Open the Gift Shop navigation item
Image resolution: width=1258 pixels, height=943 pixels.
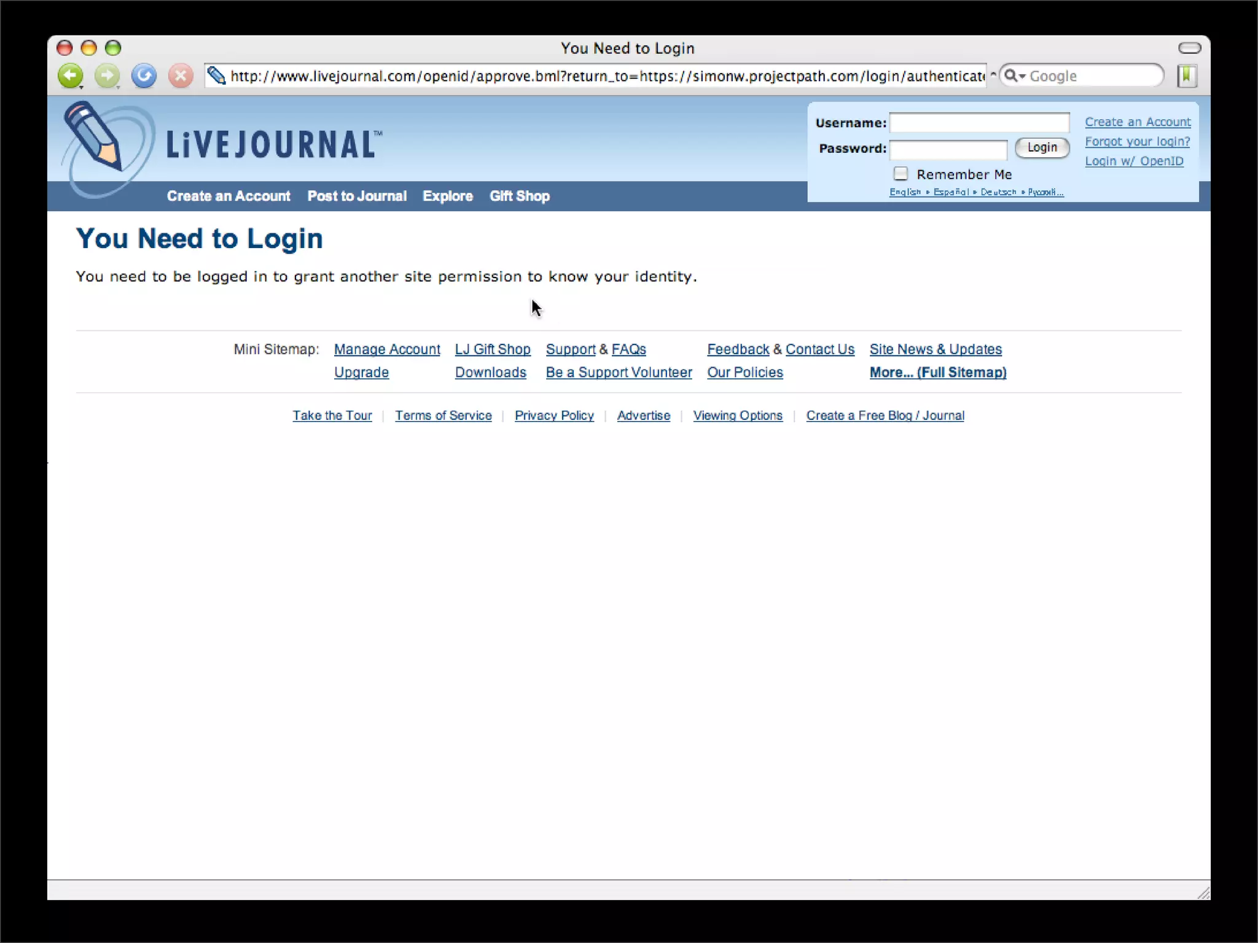pyautogui.click(x=519, y=196)
